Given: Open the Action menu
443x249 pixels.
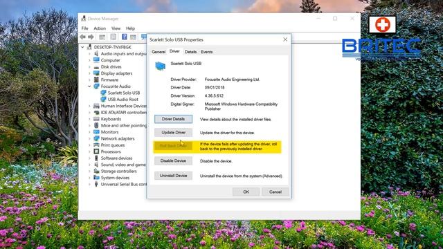Looking at the screenshot, I should pos(100,28).
